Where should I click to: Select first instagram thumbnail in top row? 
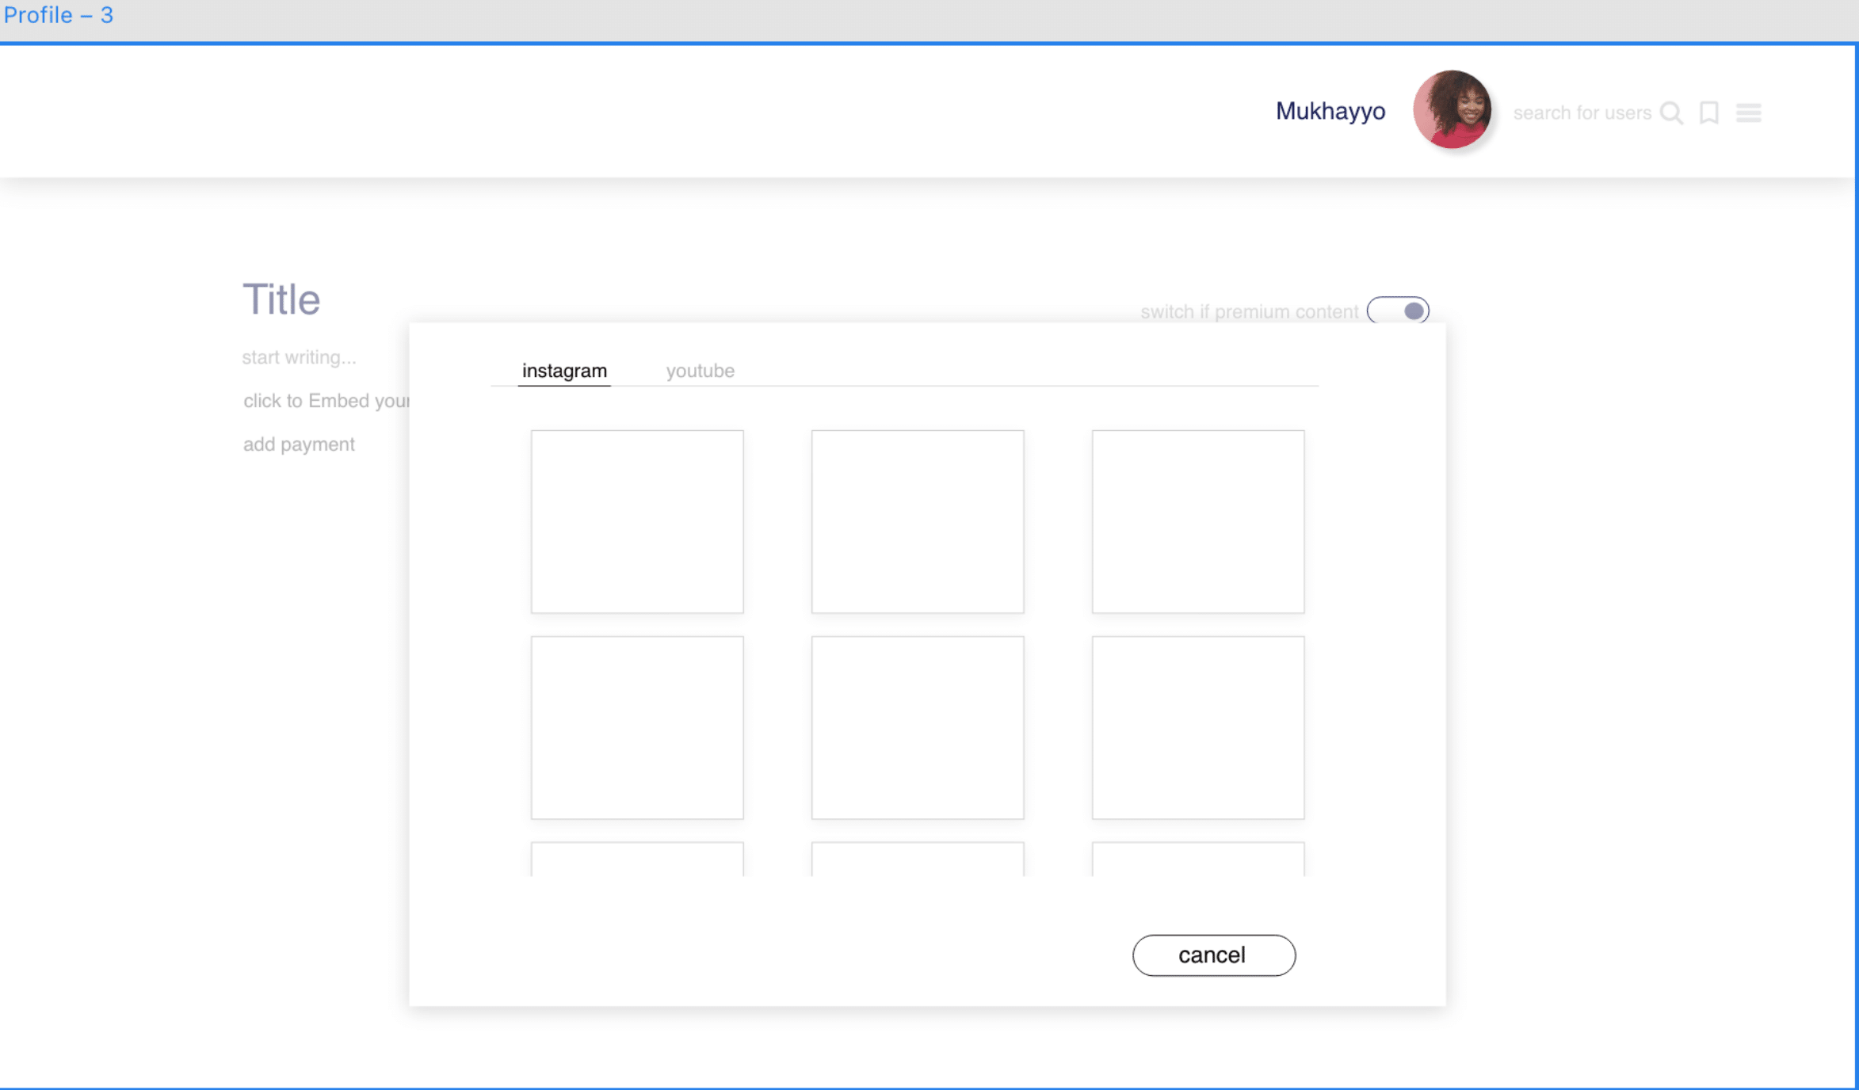point(637,521)
